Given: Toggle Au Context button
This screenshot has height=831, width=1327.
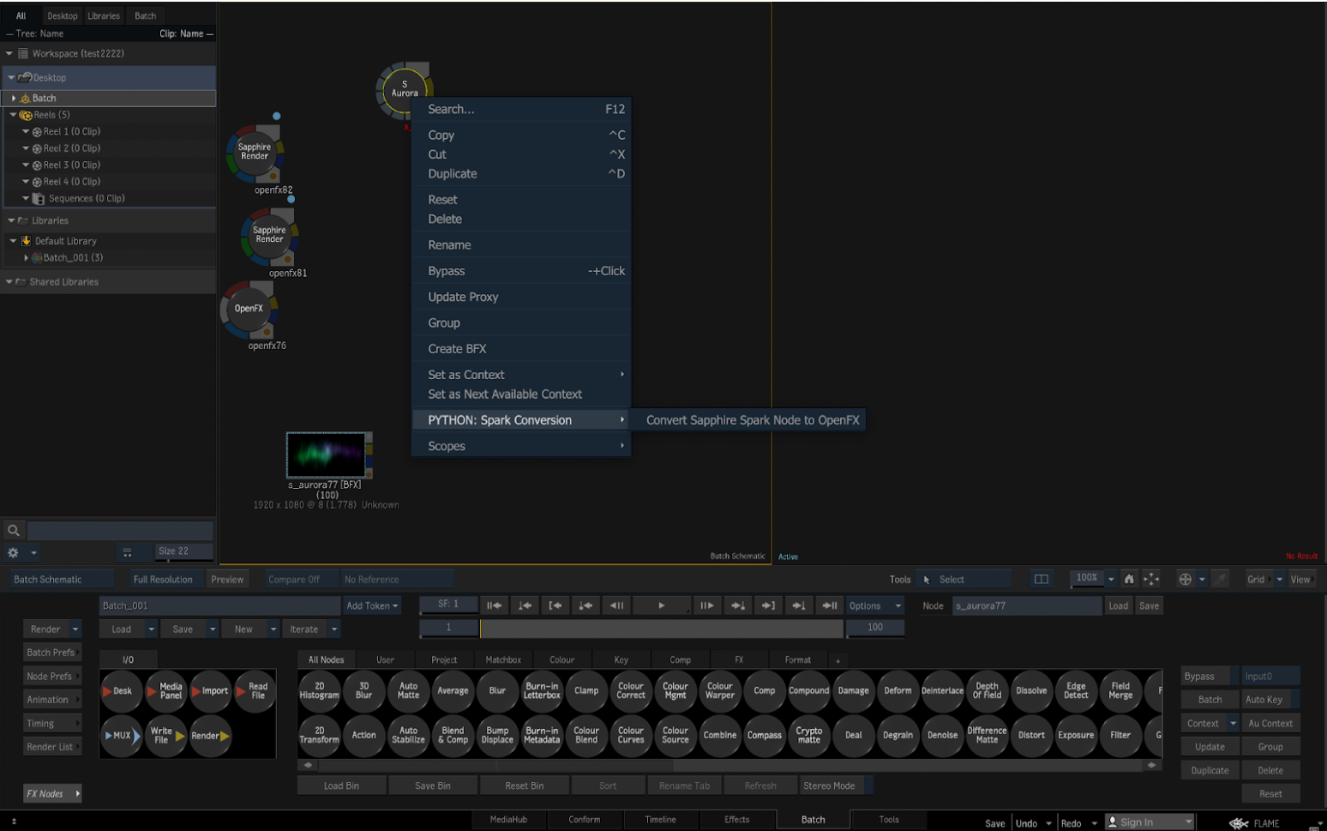Looking at the screenshot, I should (x=1270, y=723).
